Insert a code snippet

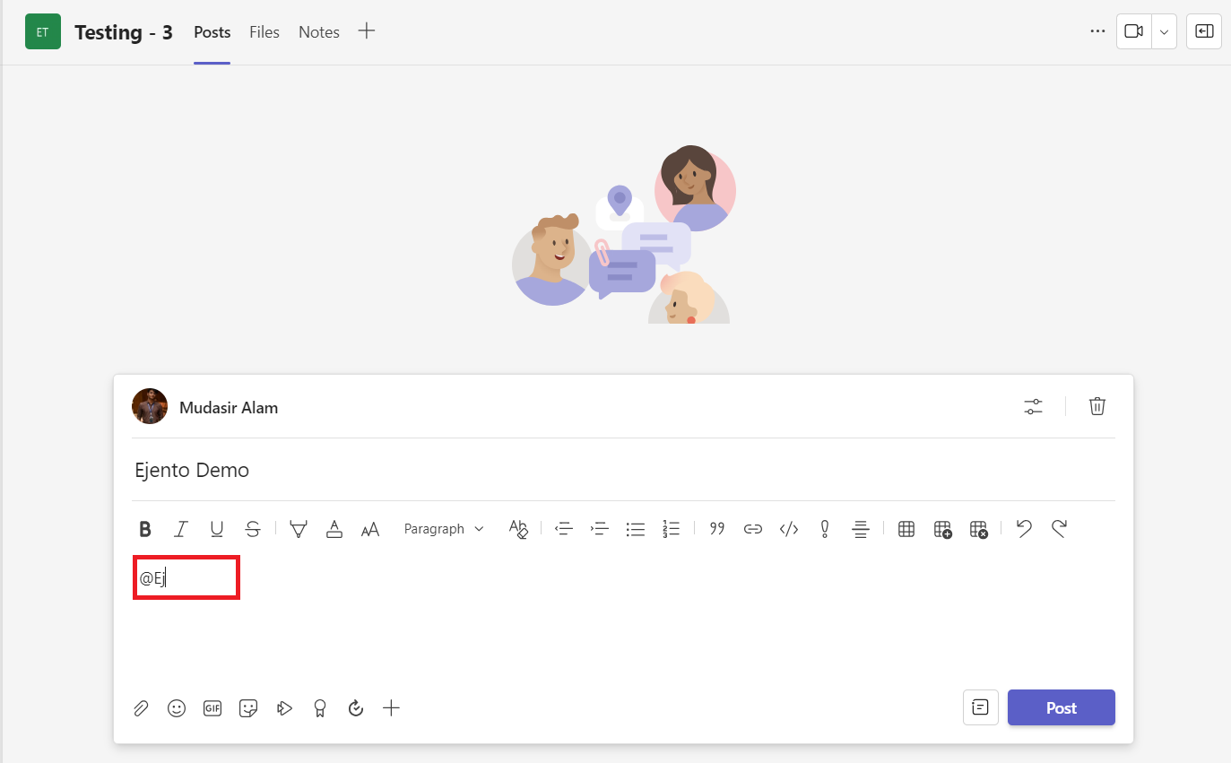[x=788, y=529]
